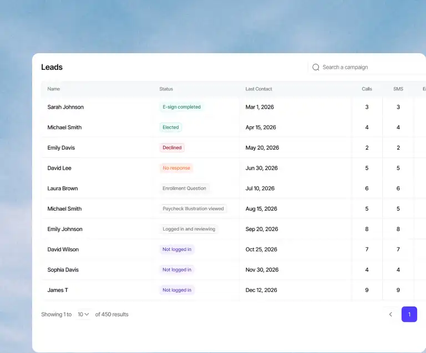
Task: Click the search magnifier icon
Action: [x=316, y=67]
